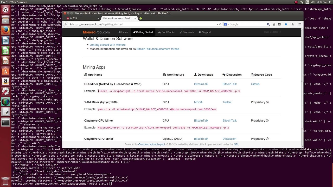The height and width of the screenshot is (187, 333).
Task: Open CPUMiner BitcoinTalk download link
Action: point(201,84)
